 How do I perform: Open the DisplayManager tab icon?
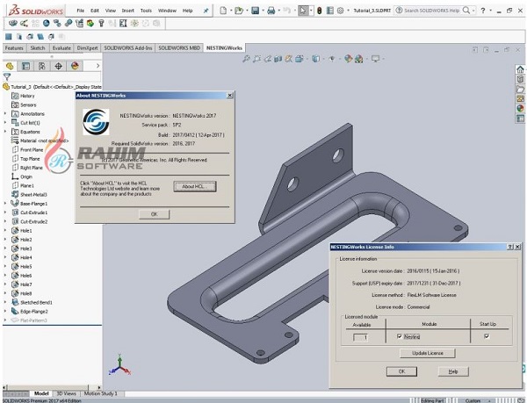pyautogui.click(x=75, y=66)
